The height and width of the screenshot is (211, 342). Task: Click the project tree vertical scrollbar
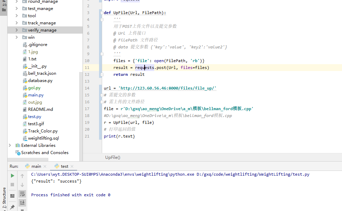(x=81, y=117)
